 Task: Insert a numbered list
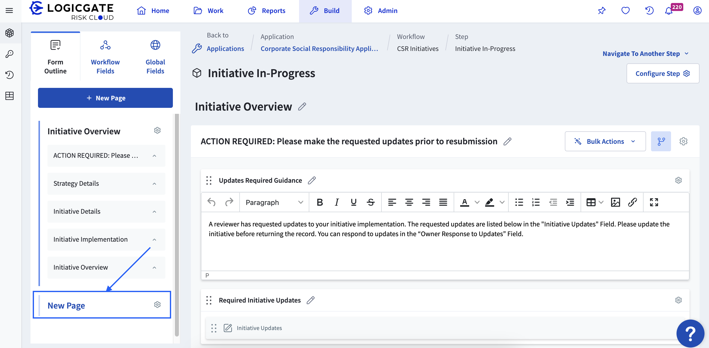pos(536,202)
